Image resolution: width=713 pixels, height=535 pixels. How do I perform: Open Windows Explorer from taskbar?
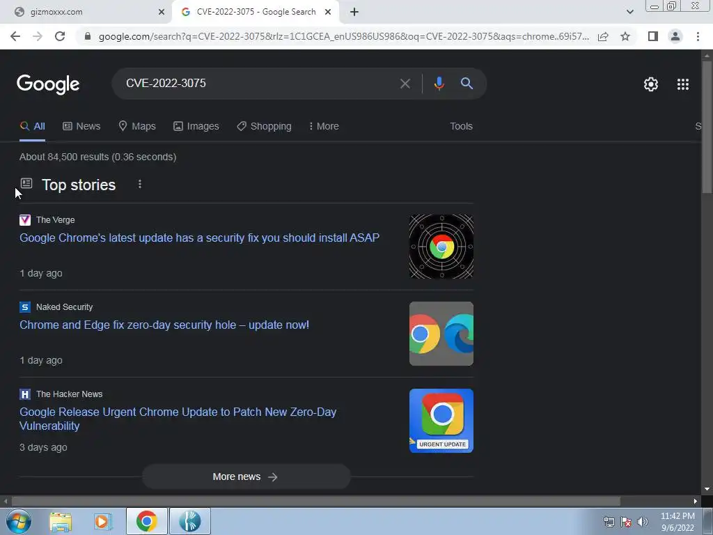point(61,521)
